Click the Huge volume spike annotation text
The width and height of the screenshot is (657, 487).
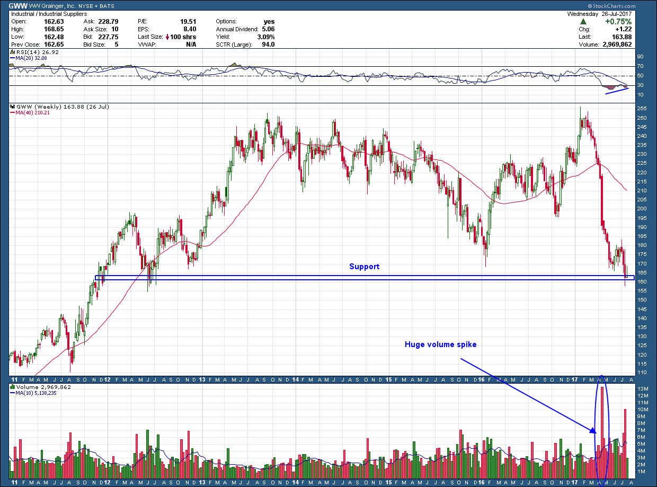tap(441, 344)
